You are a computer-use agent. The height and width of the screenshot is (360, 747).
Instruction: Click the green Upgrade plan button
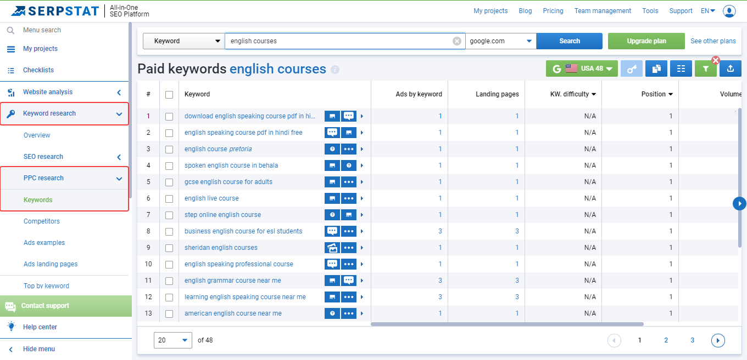pyautogui.click(x=646, y=41)
